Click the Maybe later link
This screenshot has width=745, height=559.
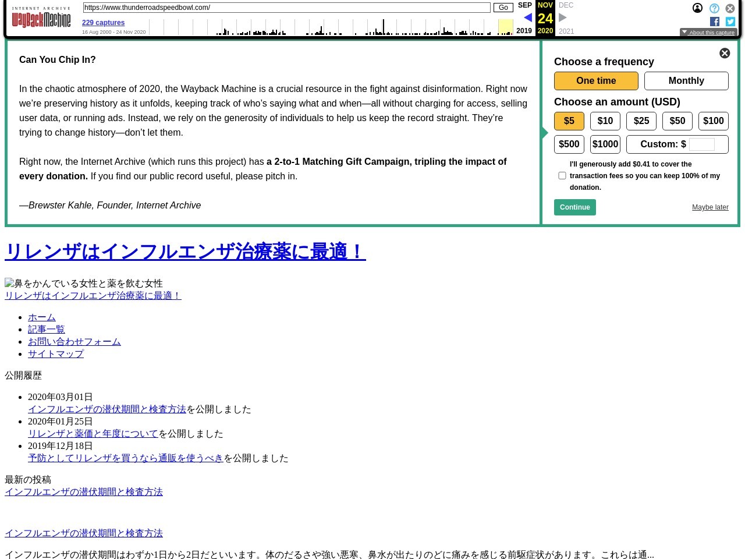coord(710,207)
